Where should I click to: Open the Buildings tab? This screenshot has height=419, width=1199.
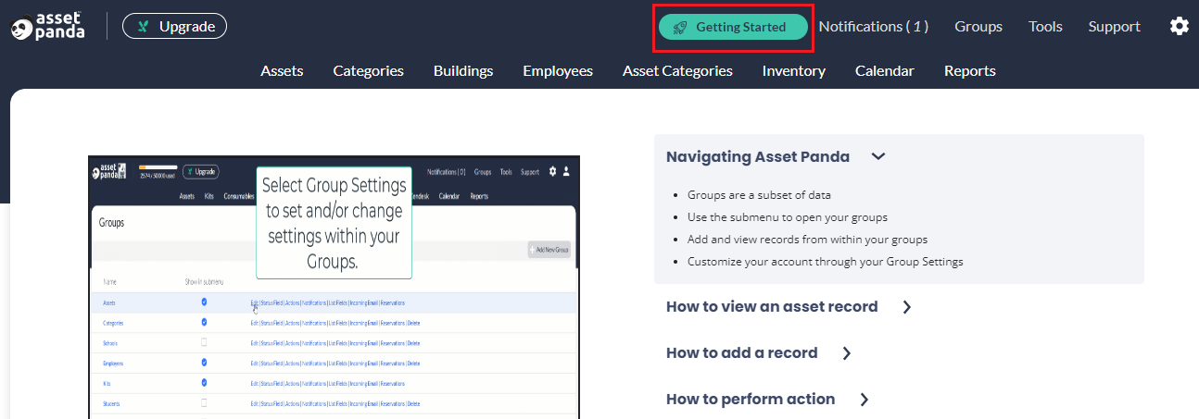point(463,70)
